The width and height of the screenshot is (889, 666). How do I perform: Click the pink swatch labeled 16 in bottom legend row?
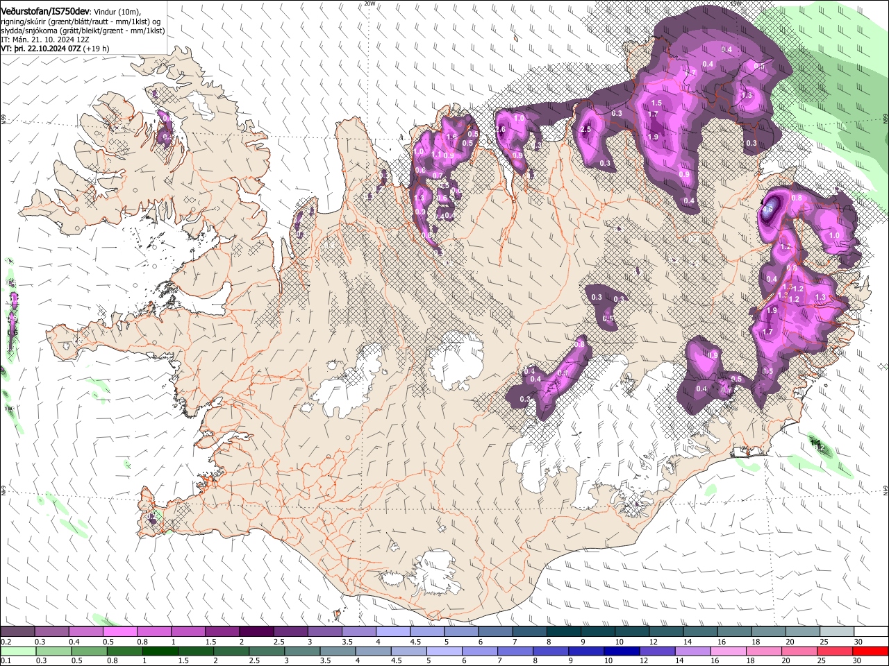tap(729, 651)
